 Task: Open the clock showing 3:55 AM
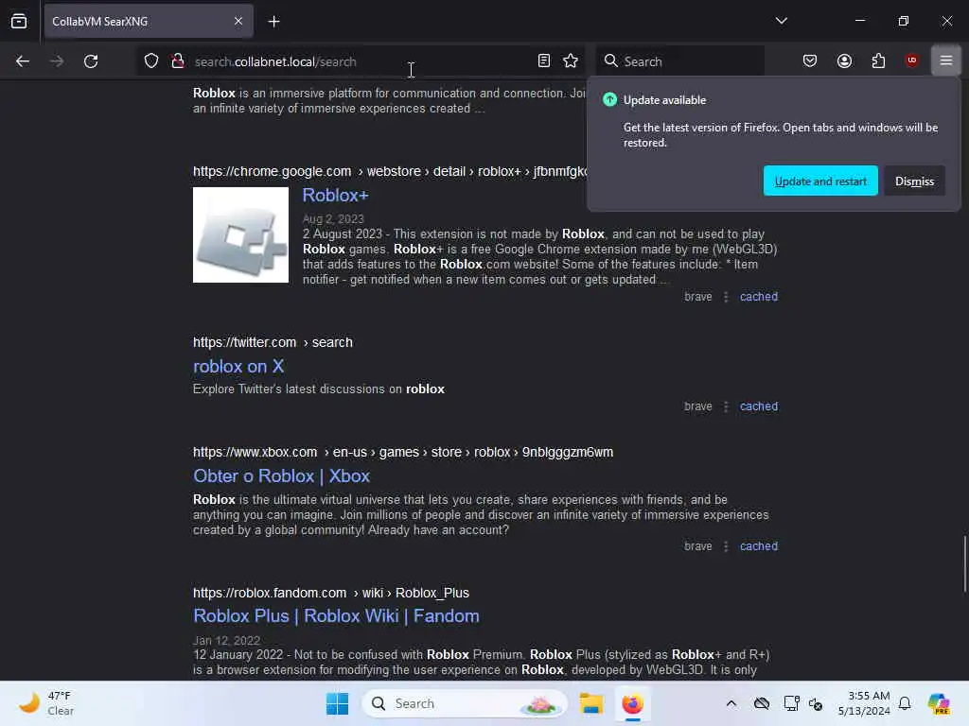click(x=863, y=703)
